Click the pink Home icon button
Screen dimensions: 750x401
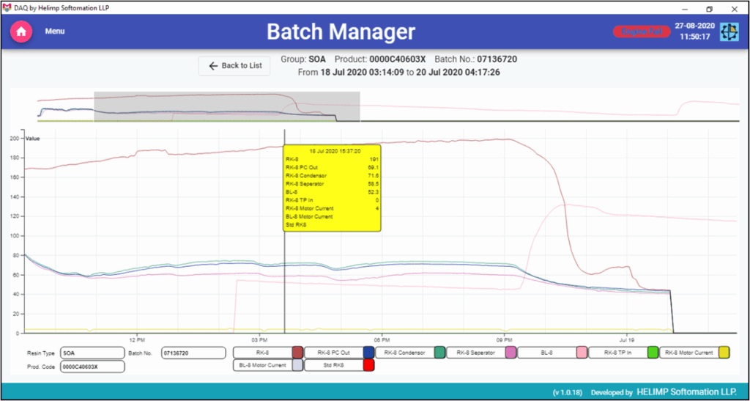click(21, 32)
